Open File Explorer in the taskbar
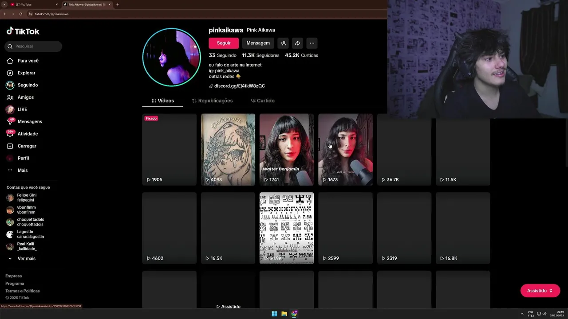Image resolution: width=568 pixels, height=319 pixels. coord(284,314)
